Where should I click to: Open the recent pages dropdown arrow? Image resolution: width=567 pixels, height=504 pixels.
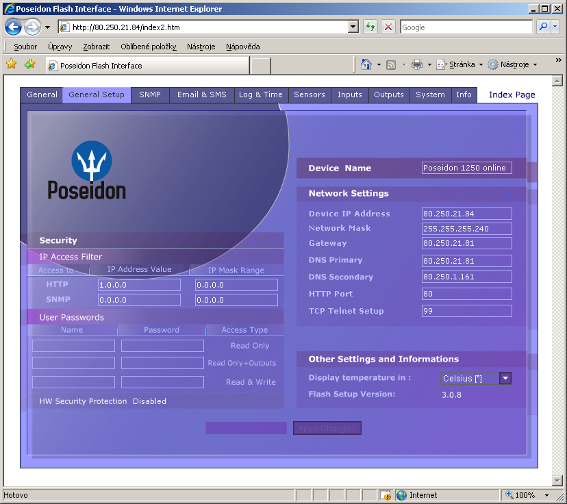(x=47, y=27)
